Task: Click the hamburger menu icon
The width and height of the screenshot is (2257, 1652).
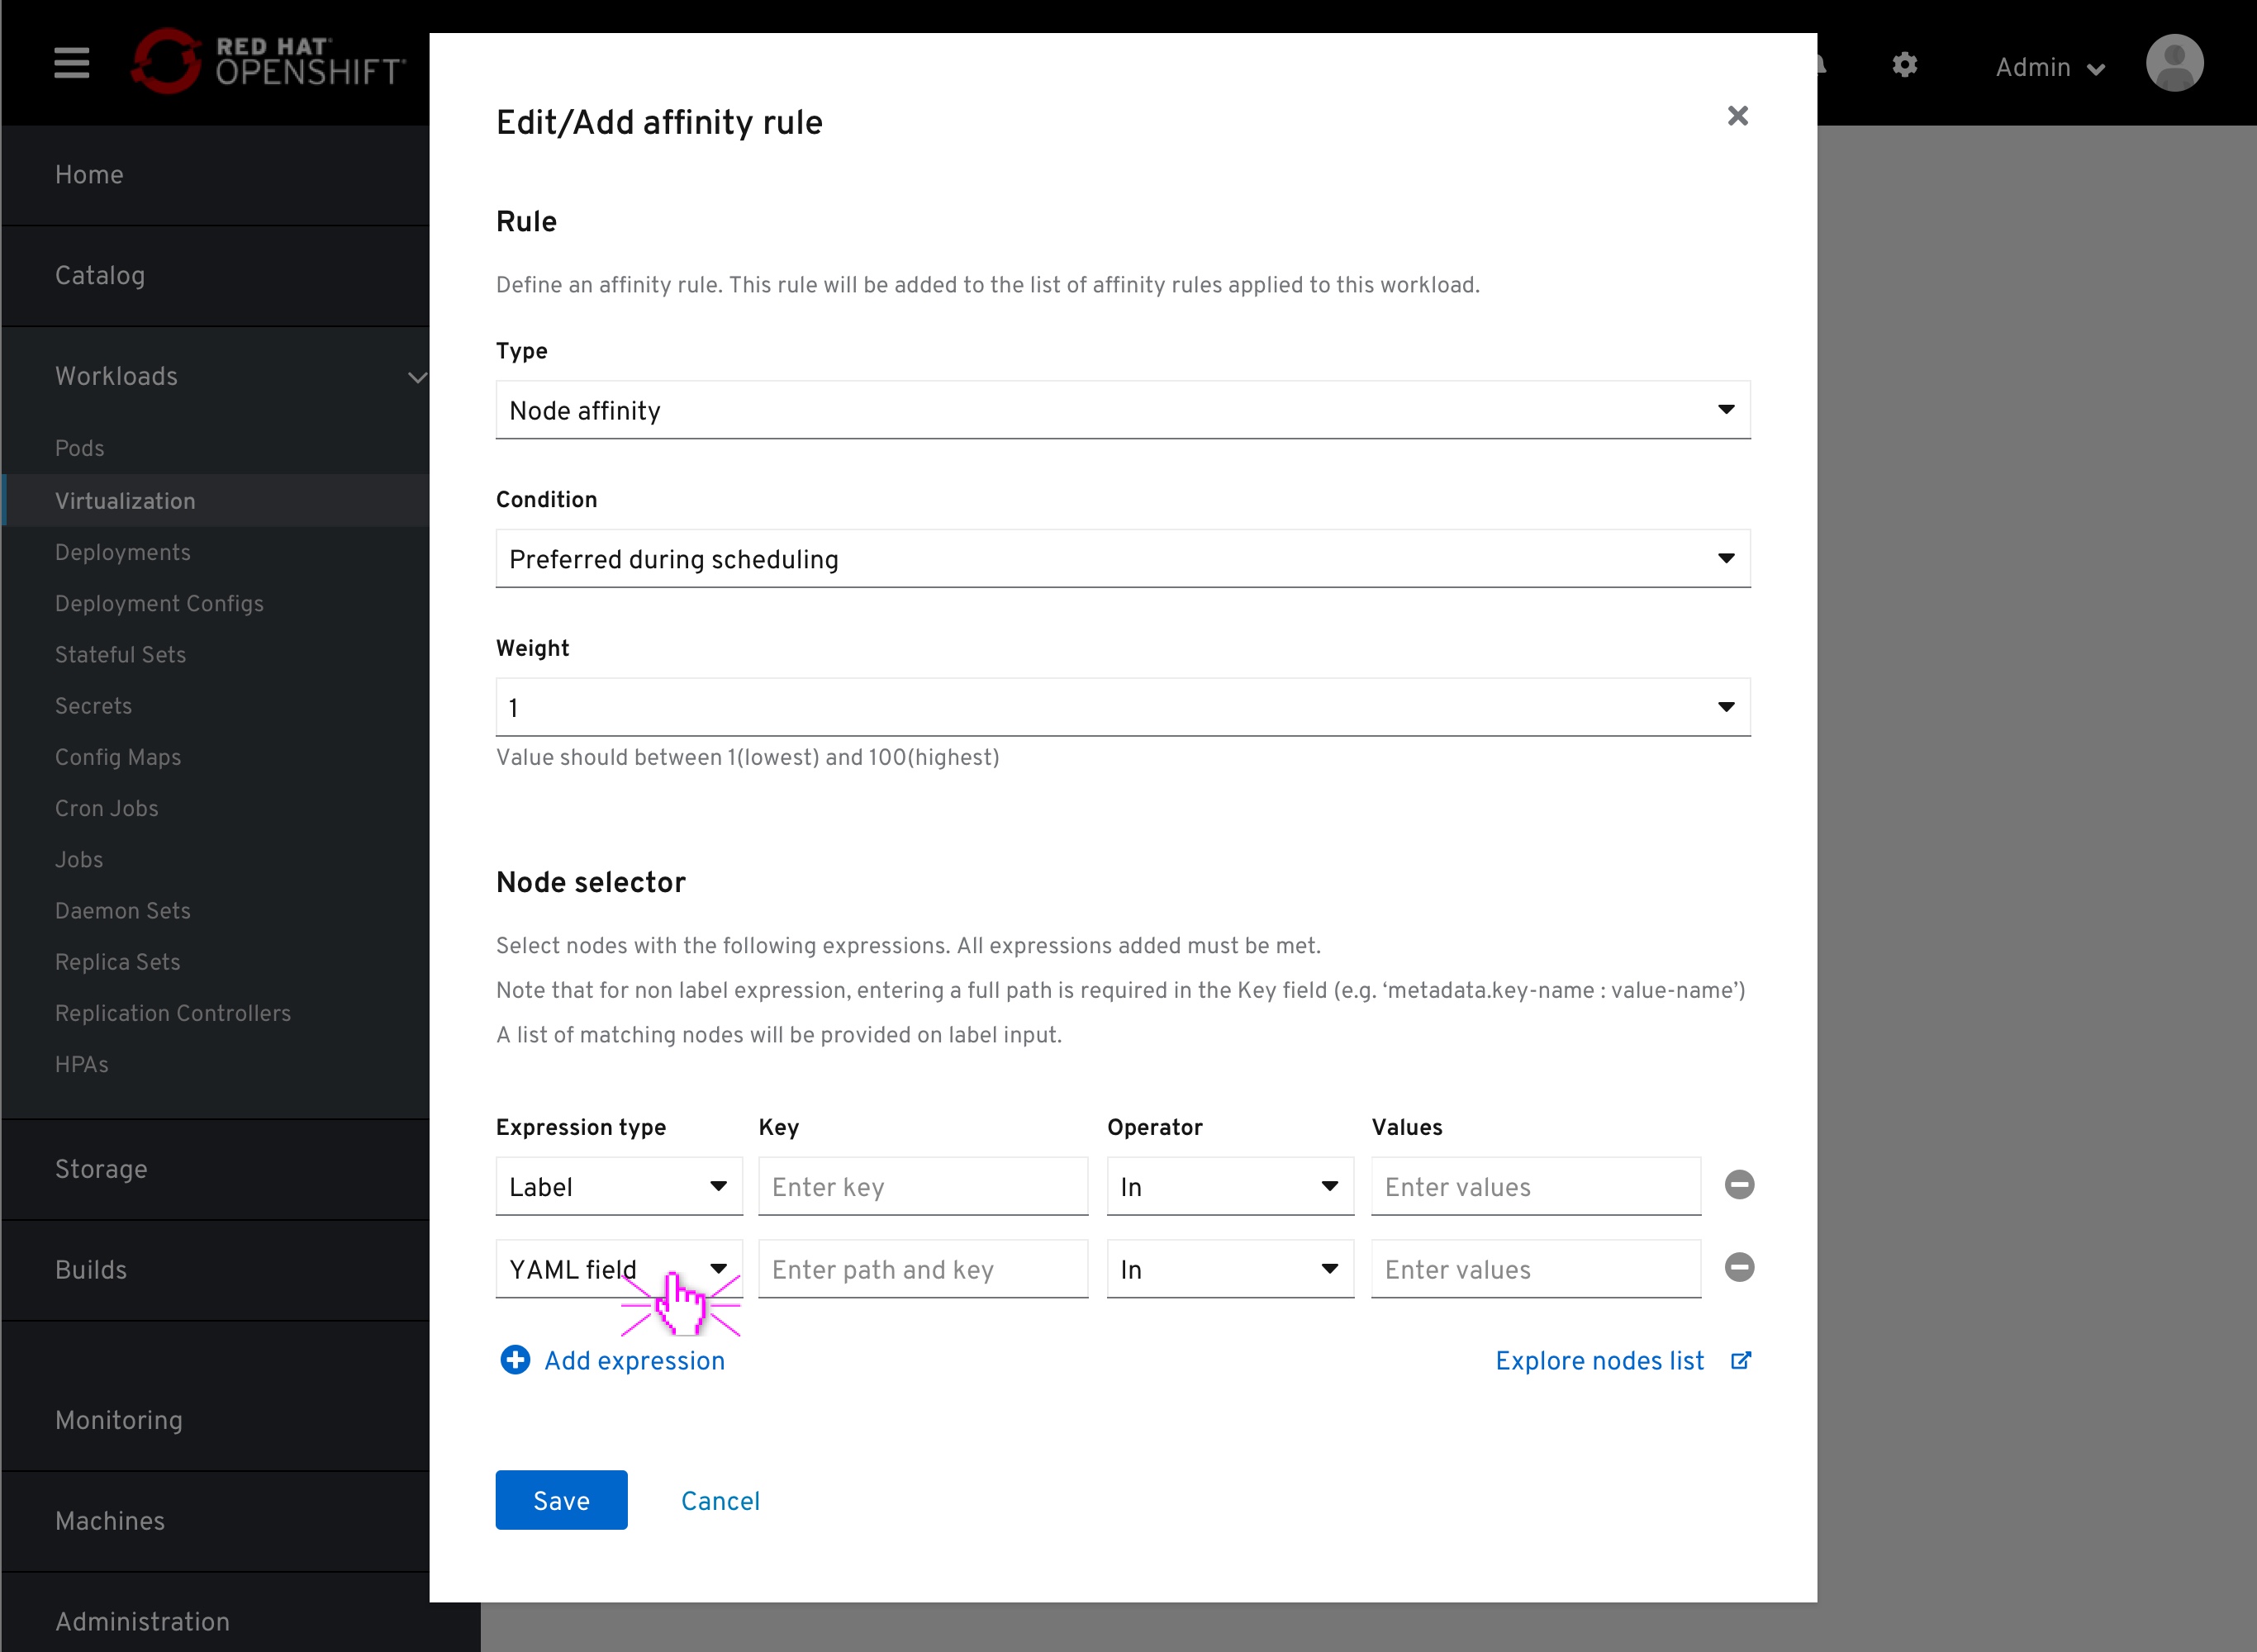Action: coord(70,63)
